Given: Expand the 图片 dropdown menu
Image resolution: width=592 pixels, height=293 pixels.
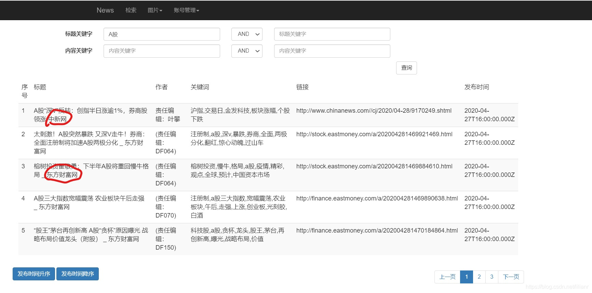Looking at the screenshot, I should (155, 10).
